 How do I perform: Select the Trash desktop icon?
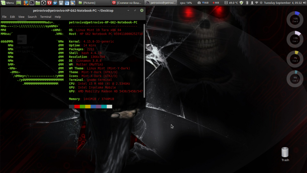(x=285, y=154)
